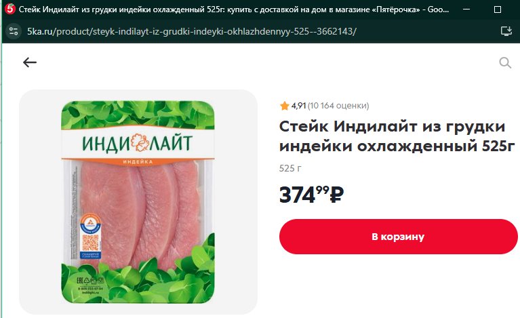Minimize the browser window
The image size is (520, 318).
click(466, 9)
